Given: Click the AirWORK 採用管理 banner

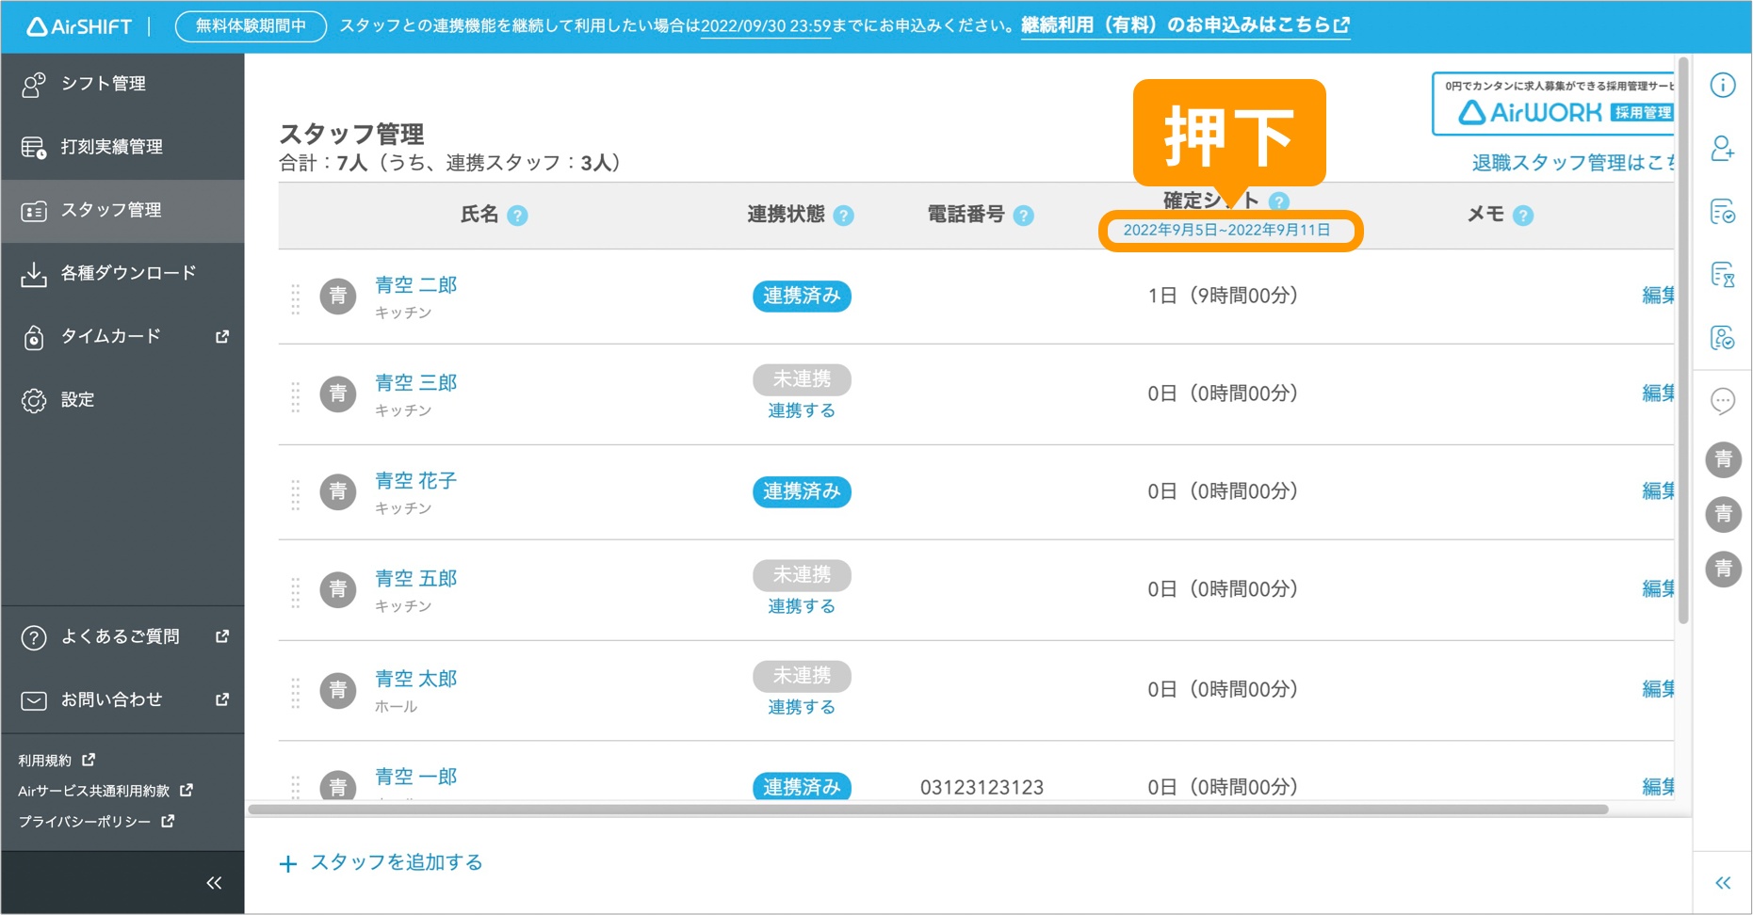Looking at the screenshot, I should tap(1554, 104).
